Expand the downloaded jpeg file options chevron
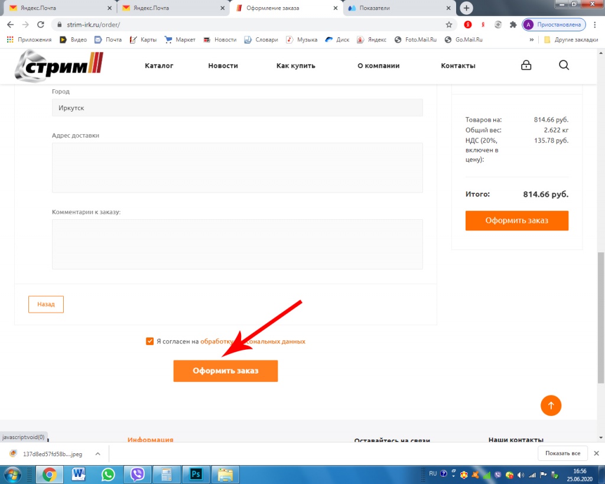The width and height of the screenshot is (605, 484). (x=97, y=454)
